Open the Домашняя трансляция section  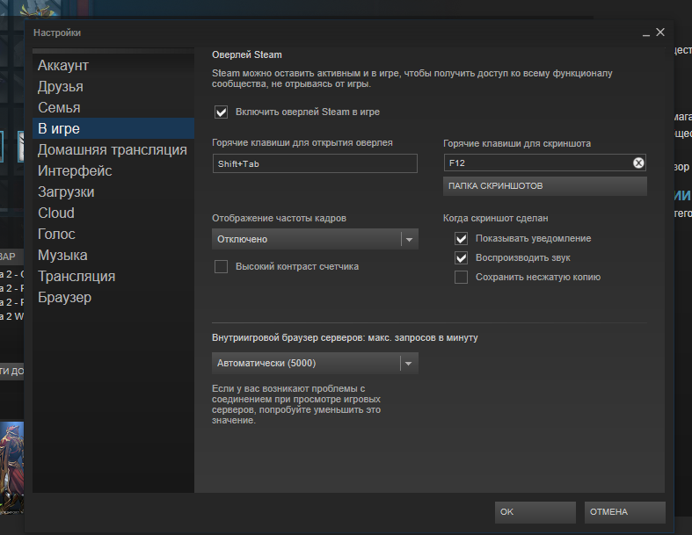113,149
